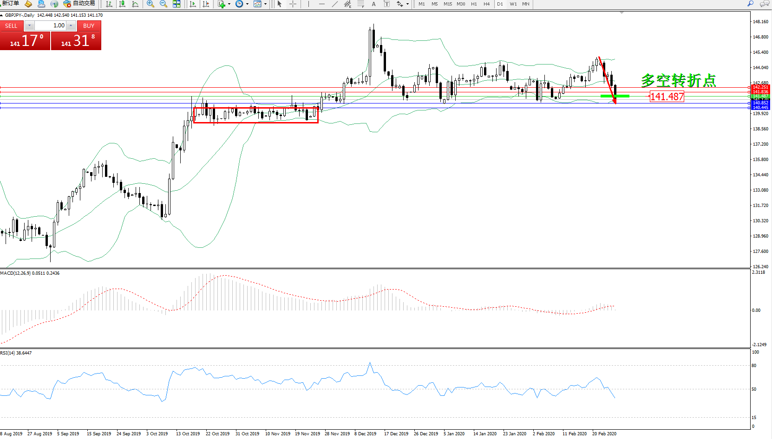772x439 pixels.
Task: Click the Zoom Out magnifier icon
Action: pyautogui.click(x=163, y=4)
